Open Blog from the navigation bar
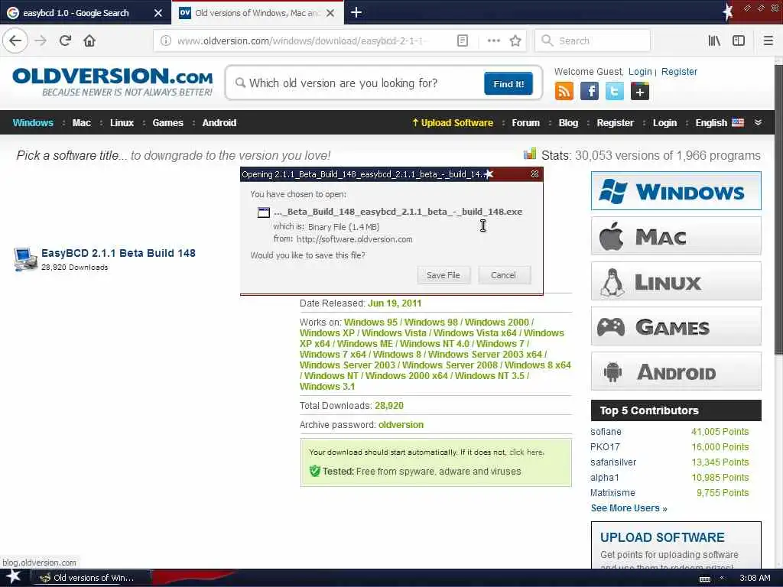This screenshot has width=783, height=587. point(568,123)
